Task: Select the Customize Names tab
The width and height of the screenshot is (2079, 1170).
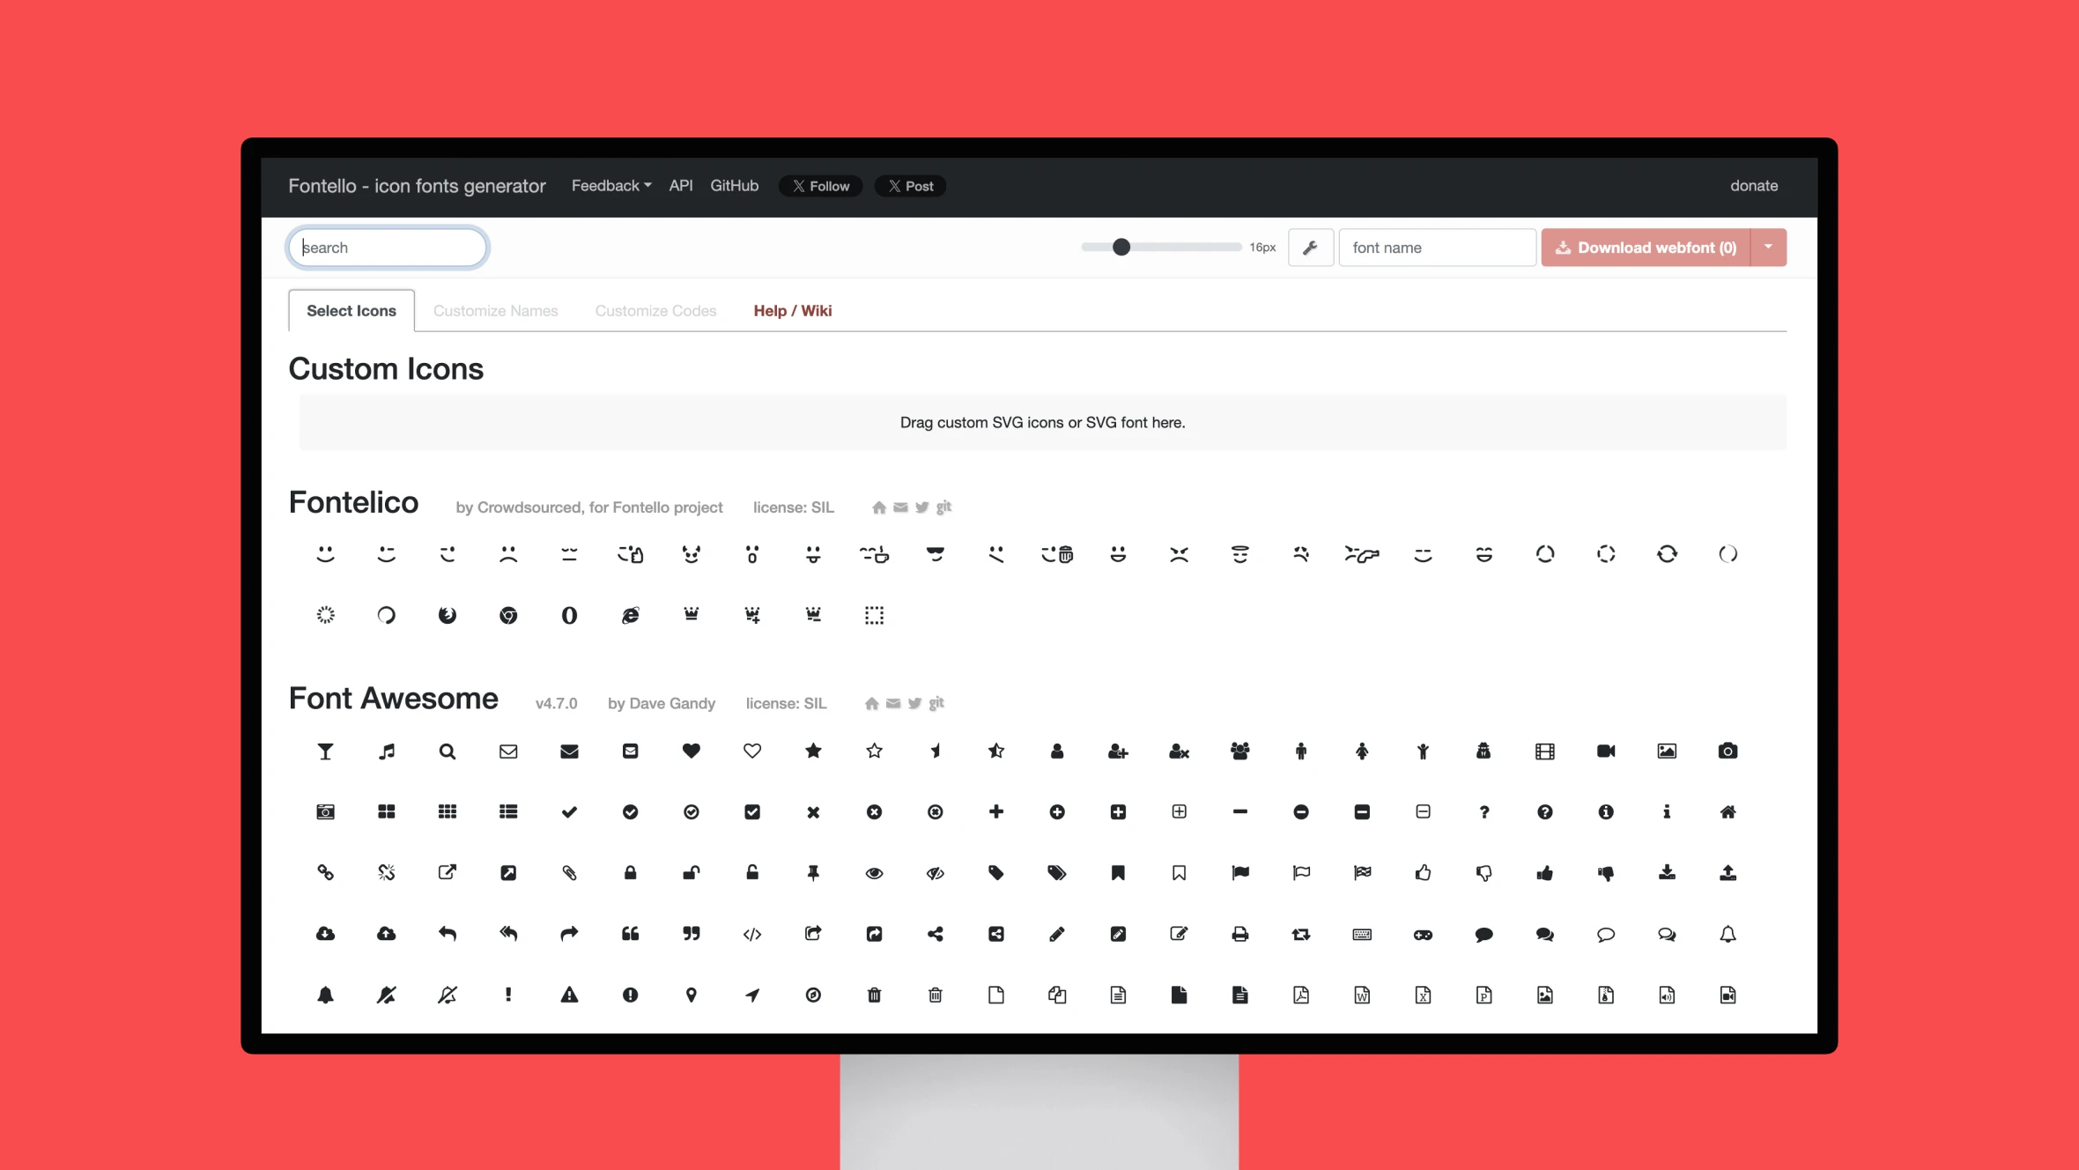Action: 495,310
